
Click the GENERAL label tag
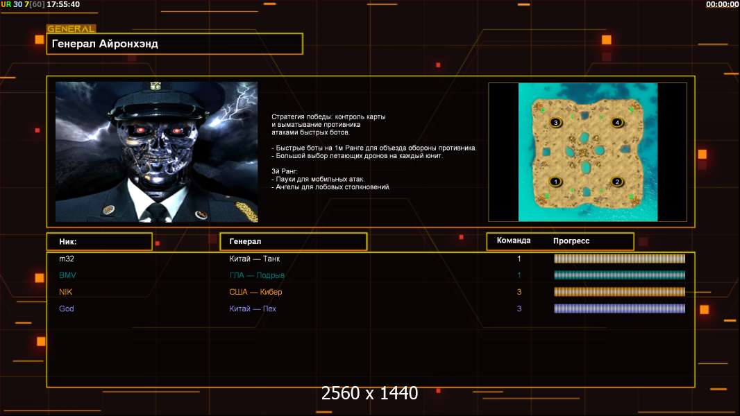coord(72,28)
